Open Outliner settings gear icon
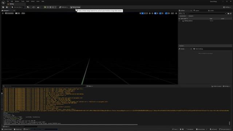The image size is (233, 131). click(x=231, y=13)
